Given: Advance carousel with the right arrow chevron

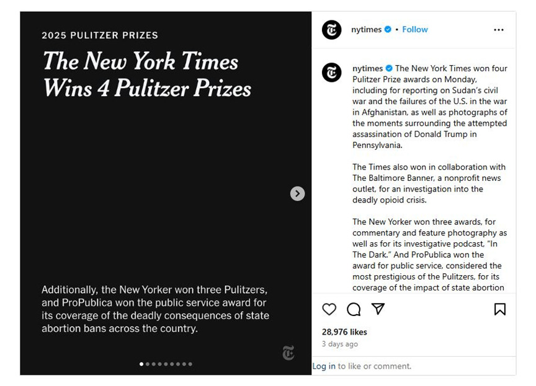Looking at the screenshot, I should pos(297,194).
